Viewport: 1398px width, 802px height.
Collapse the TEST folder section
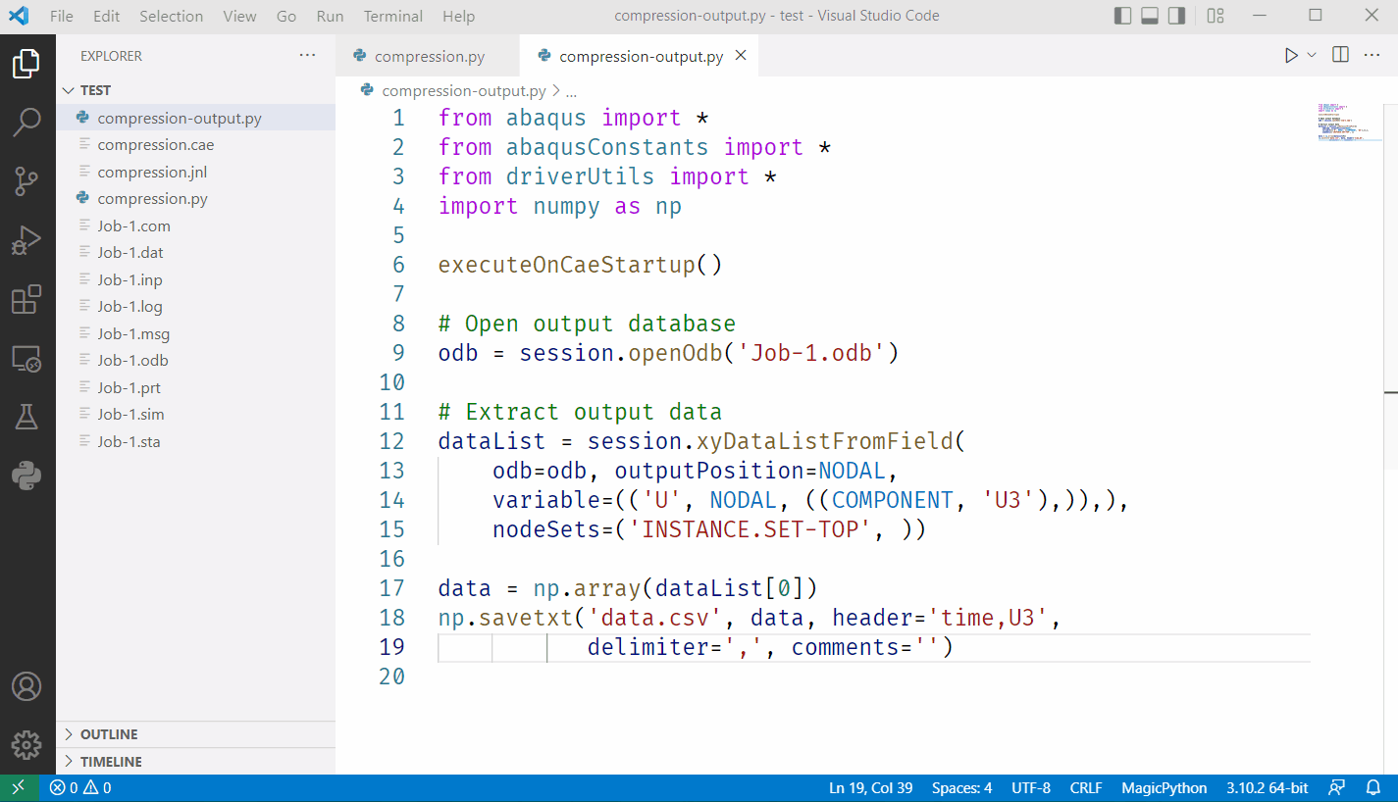coord(195,90)
